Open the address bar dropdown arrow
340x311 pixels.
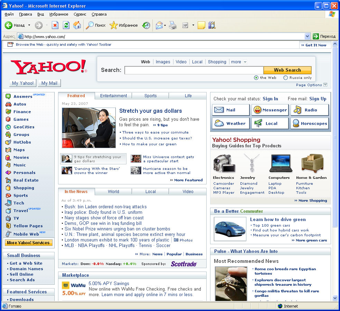click(307, 36)
